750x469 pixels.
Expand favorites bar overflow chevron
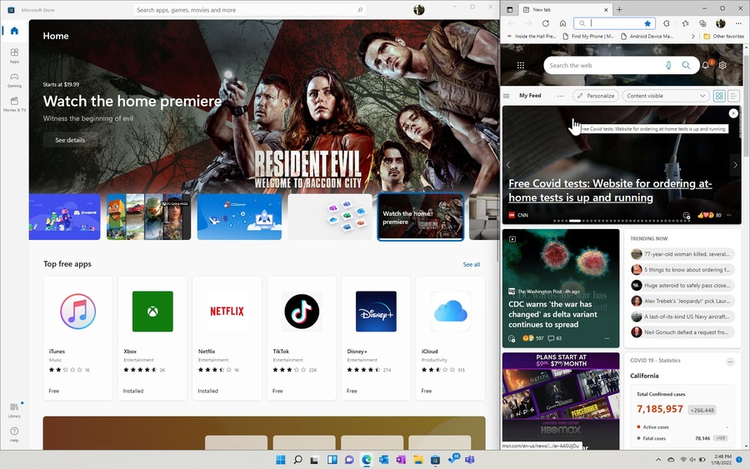[693, 37]
